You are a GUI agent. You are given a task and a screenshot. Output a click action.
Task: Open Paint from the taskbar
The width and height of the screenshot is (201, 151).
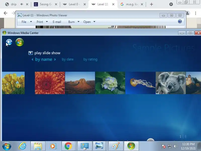116,146
